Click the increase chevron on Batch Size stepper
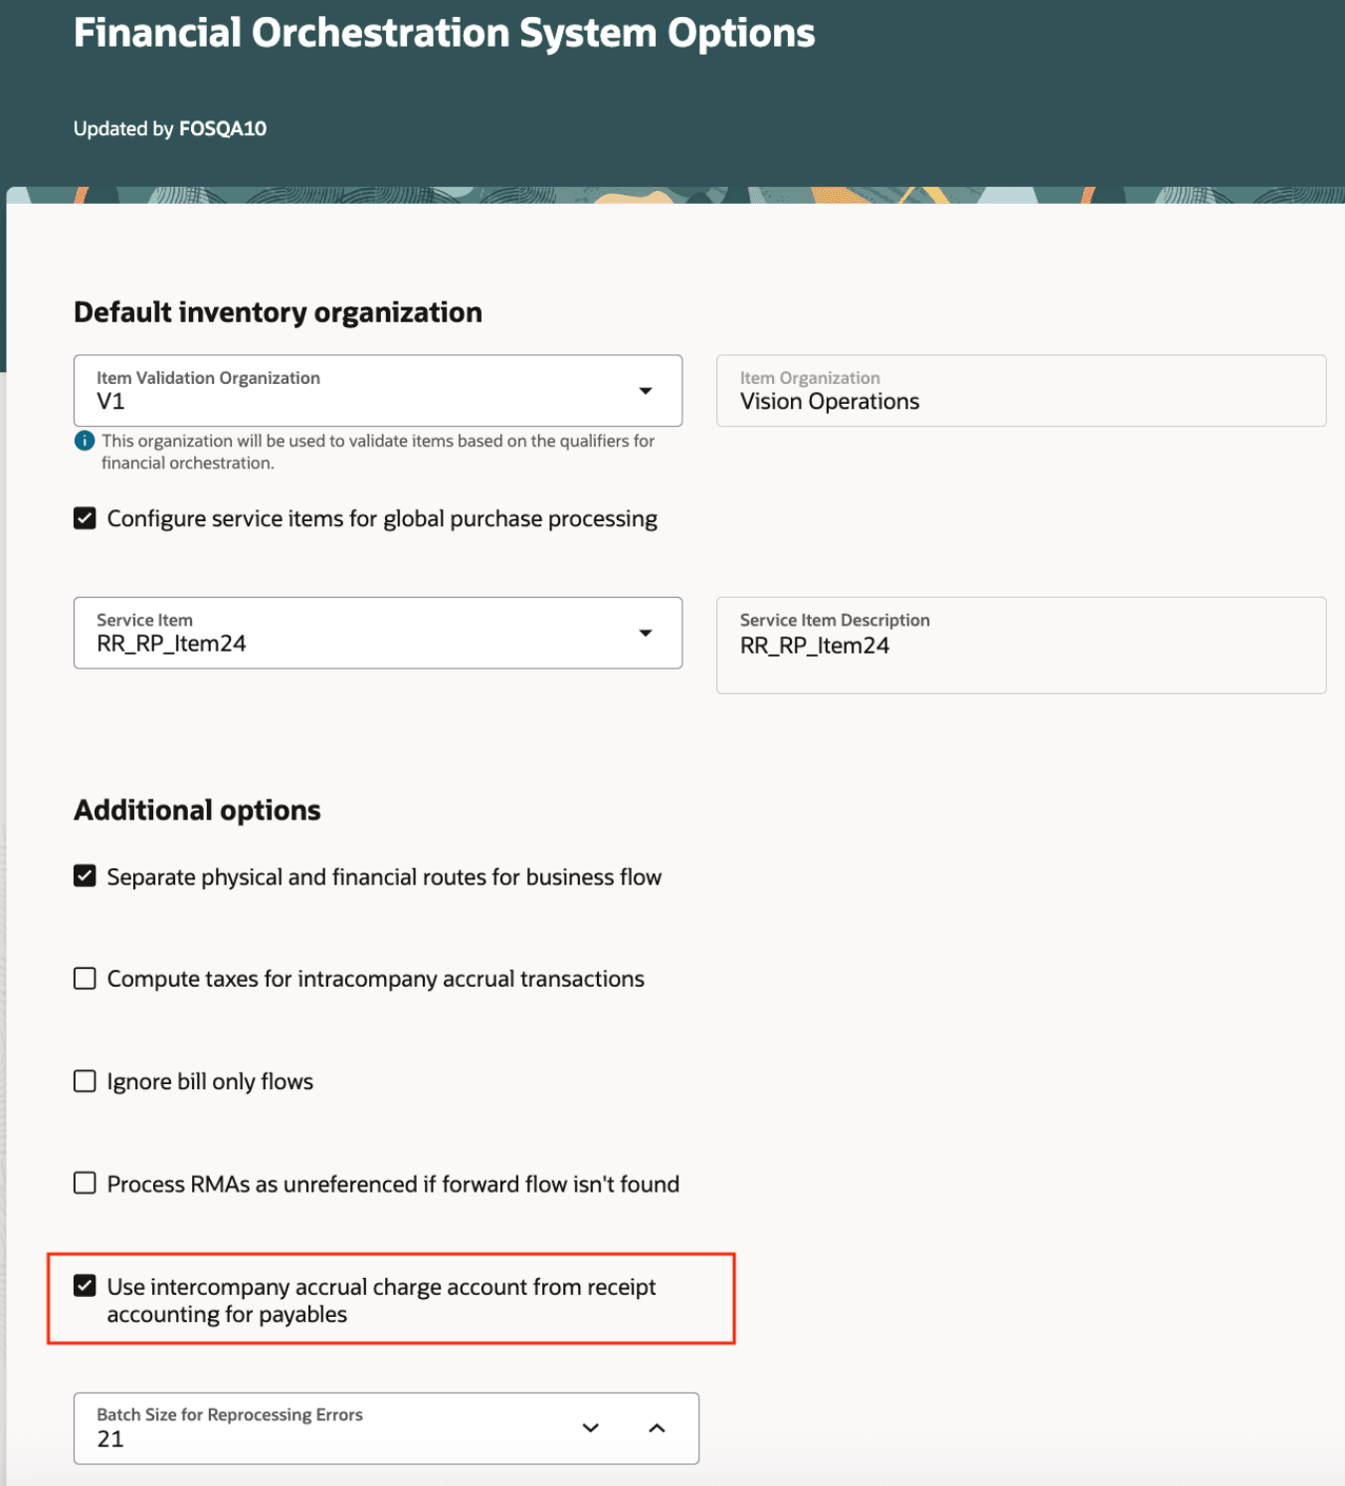 [657, 1427]
